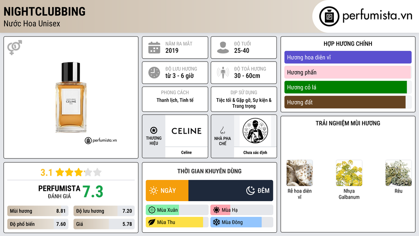Click the calendar icon beside Năm ra mắt
The height and width of the screenshot is (236, 419).
[x=154, y=48]
